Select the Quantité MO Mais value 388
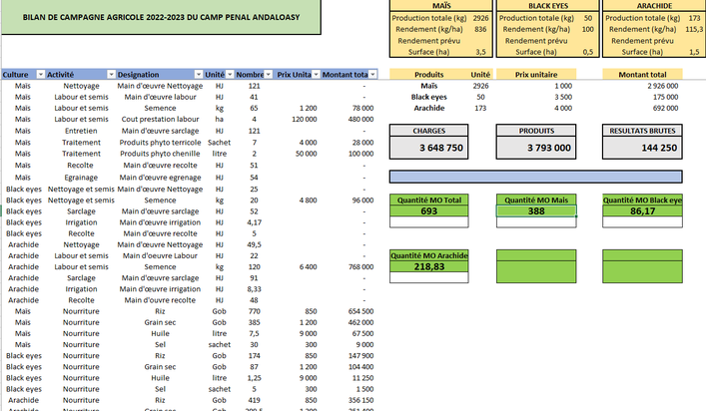This screenshot has height=411, width=706. pyautogui.click(x=538, y=211)
